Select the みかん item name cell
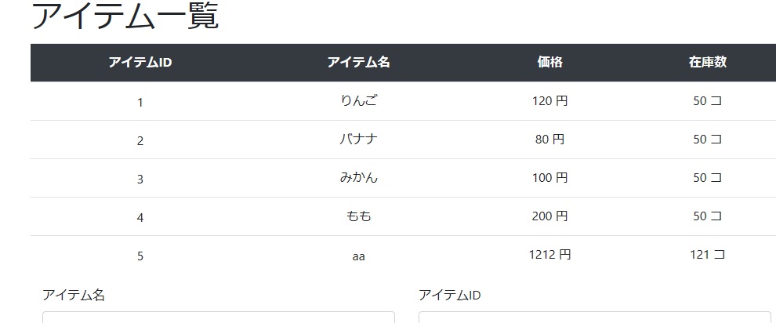This screenshot has height=323, width=776. 358,178
